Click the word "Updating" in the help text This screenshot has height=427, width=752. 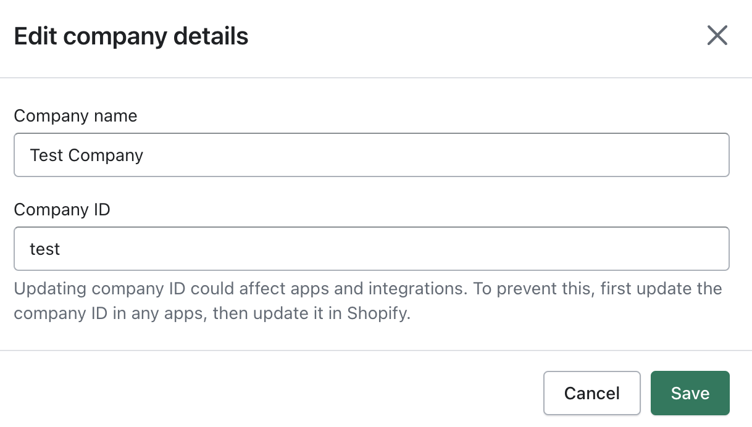click(x=51, y=289)
